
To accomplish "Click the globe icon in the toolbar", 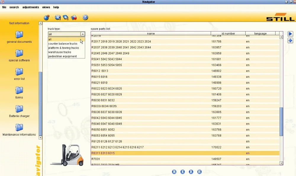I will coord(46,18).
